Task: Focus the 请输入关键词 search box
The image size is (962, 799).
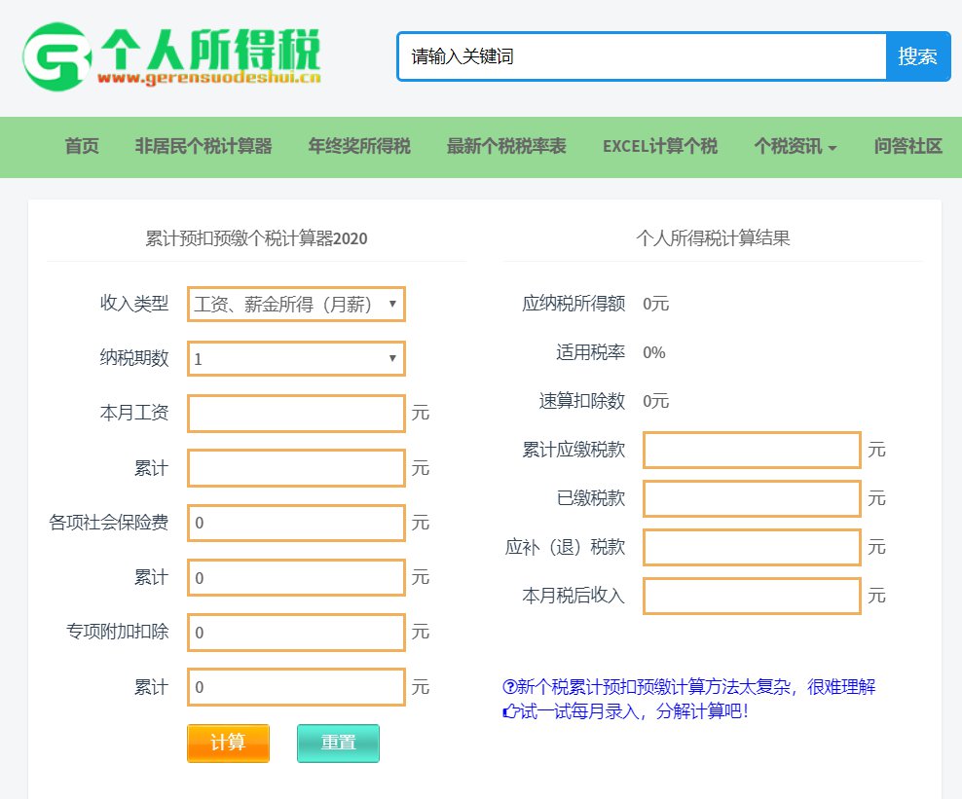Action: tap(642, 56)
